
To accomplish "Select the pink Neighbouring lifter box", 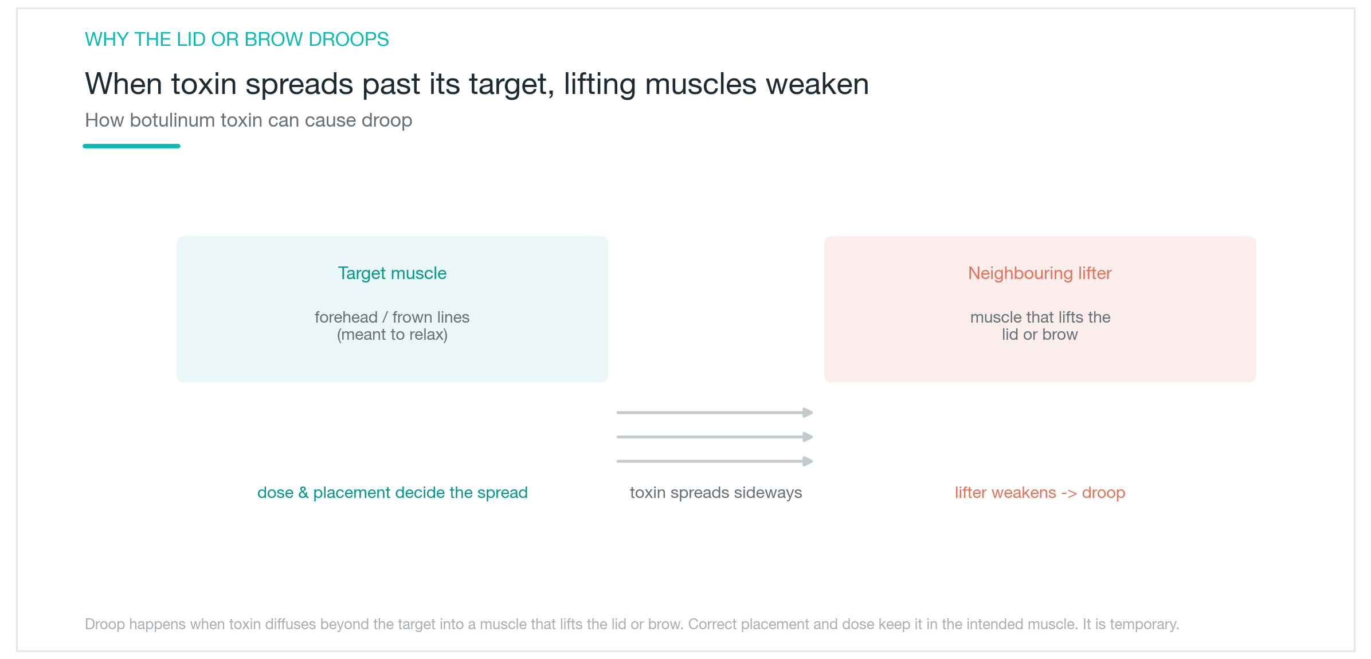I will pyautogui.click(x=1040, y=309).
